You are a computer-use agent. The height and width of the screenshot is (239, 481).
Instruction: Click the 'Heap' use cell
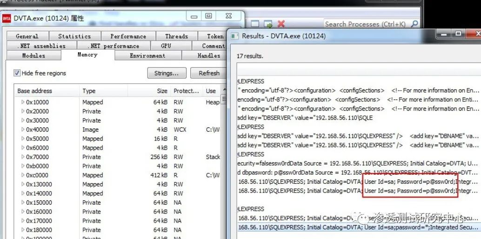tap(213, 102)
